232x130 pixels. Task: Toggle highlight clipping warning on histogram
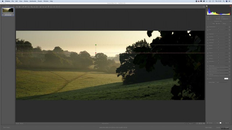pos(230,6)
